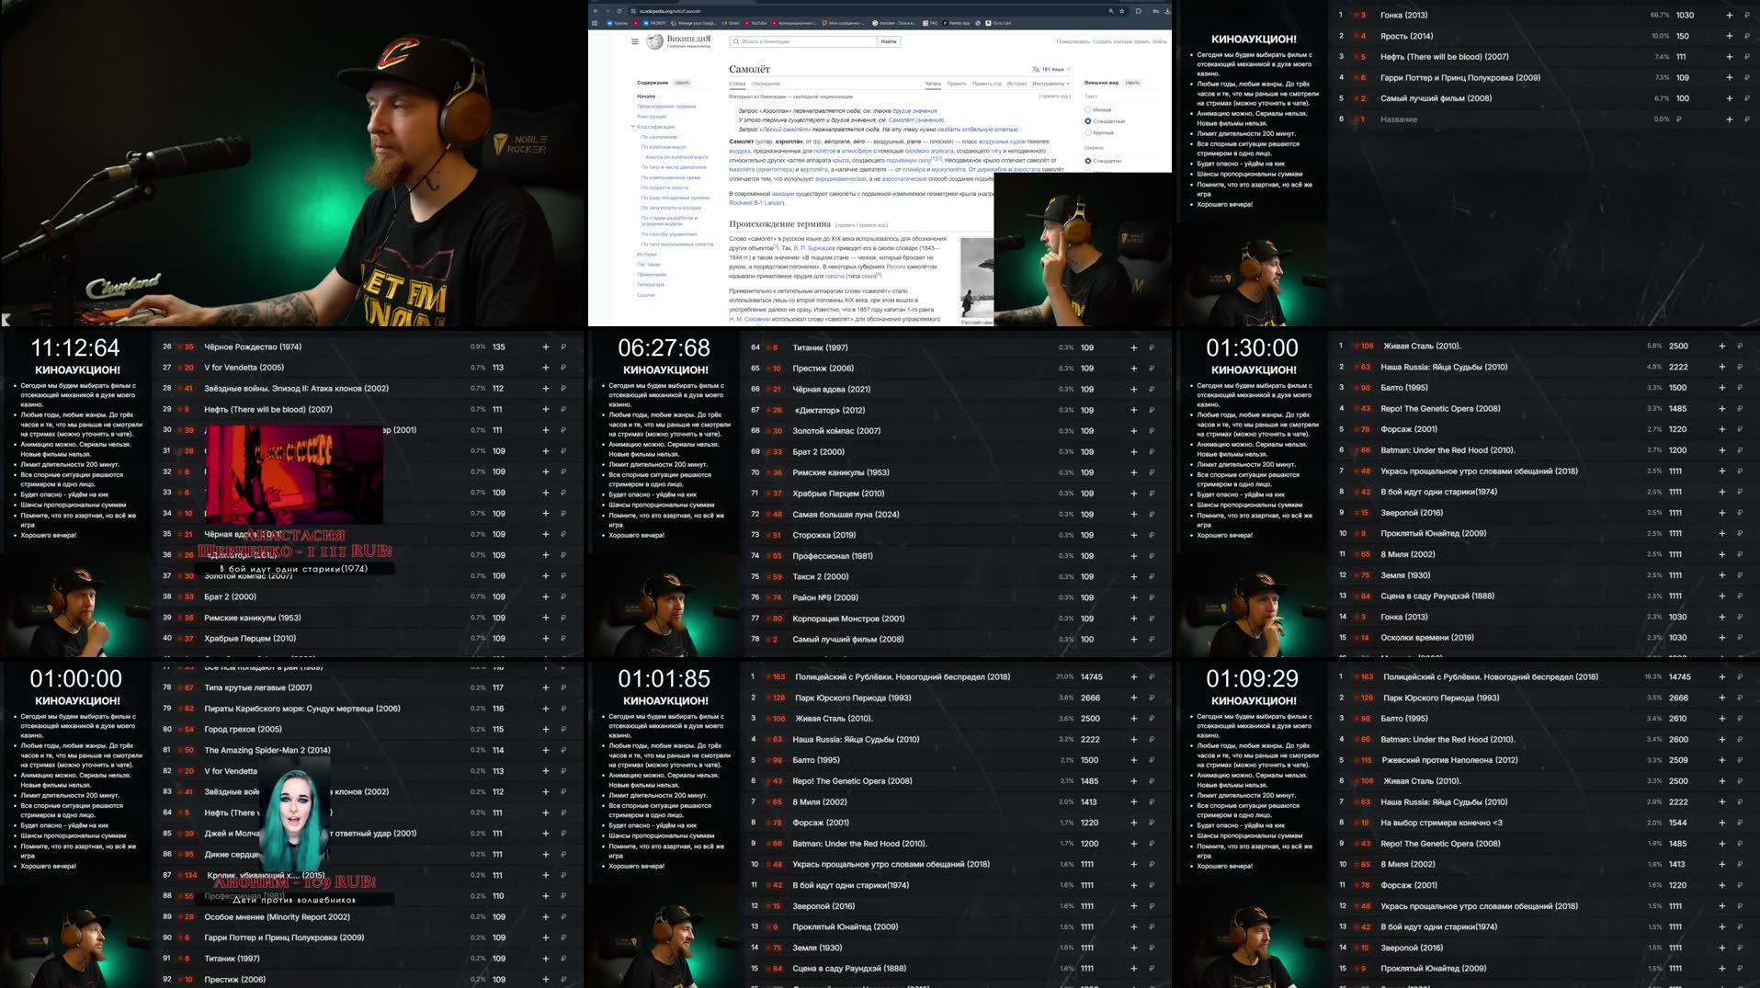Click the Город грехов (2005) title
Image resolution: width=1760 pixels, height=988 pixels.
[243, 729]
